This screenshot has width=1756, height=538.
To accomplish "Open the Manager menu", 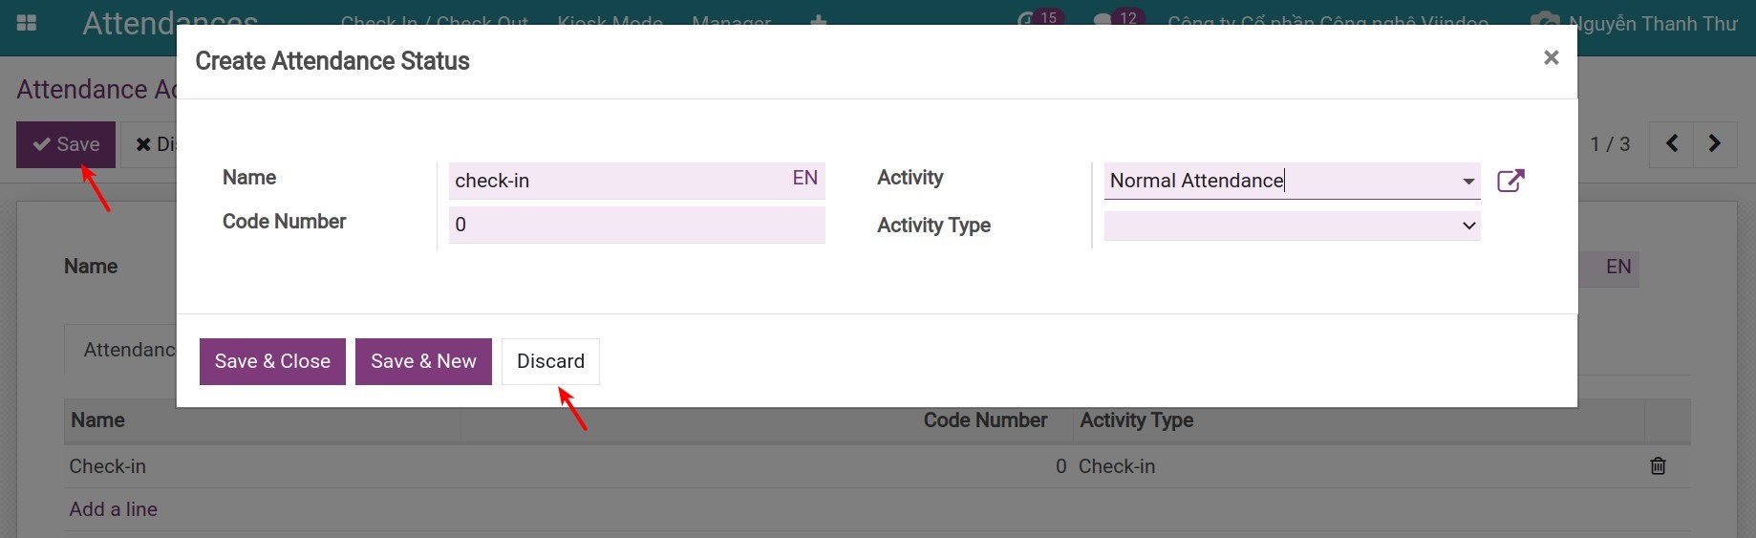I will pyautogui.click(x=731, y=23).
